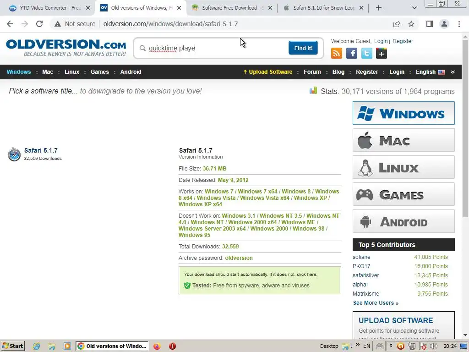
Task: Click the Google plus share icon
Action: pyautogui.click(x=382, y=53)
